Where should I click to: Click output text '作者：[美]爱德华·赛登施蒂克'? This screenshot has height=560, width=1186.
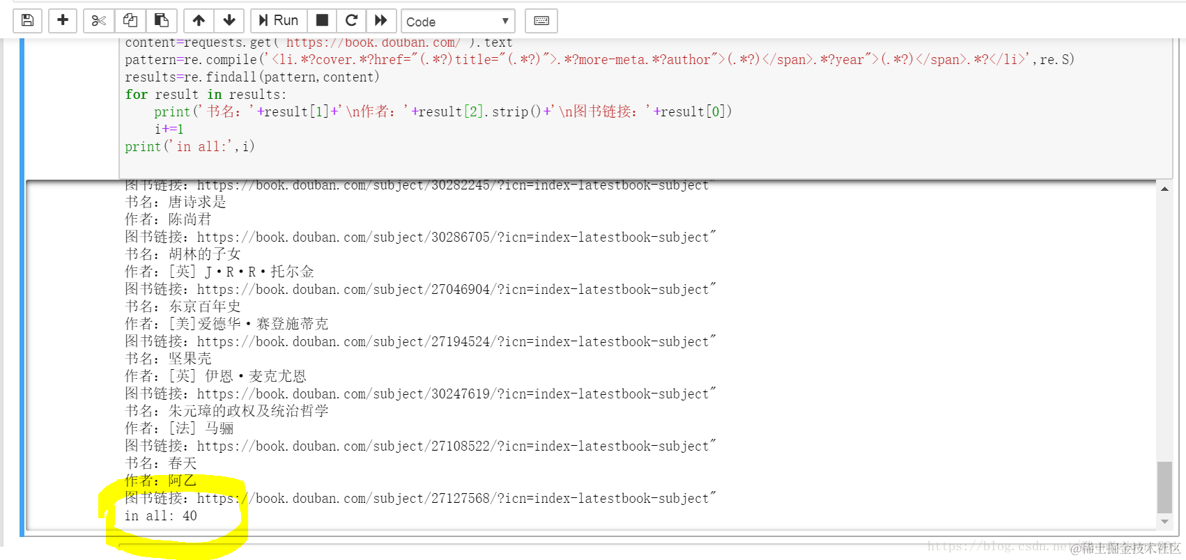(226, 324)
